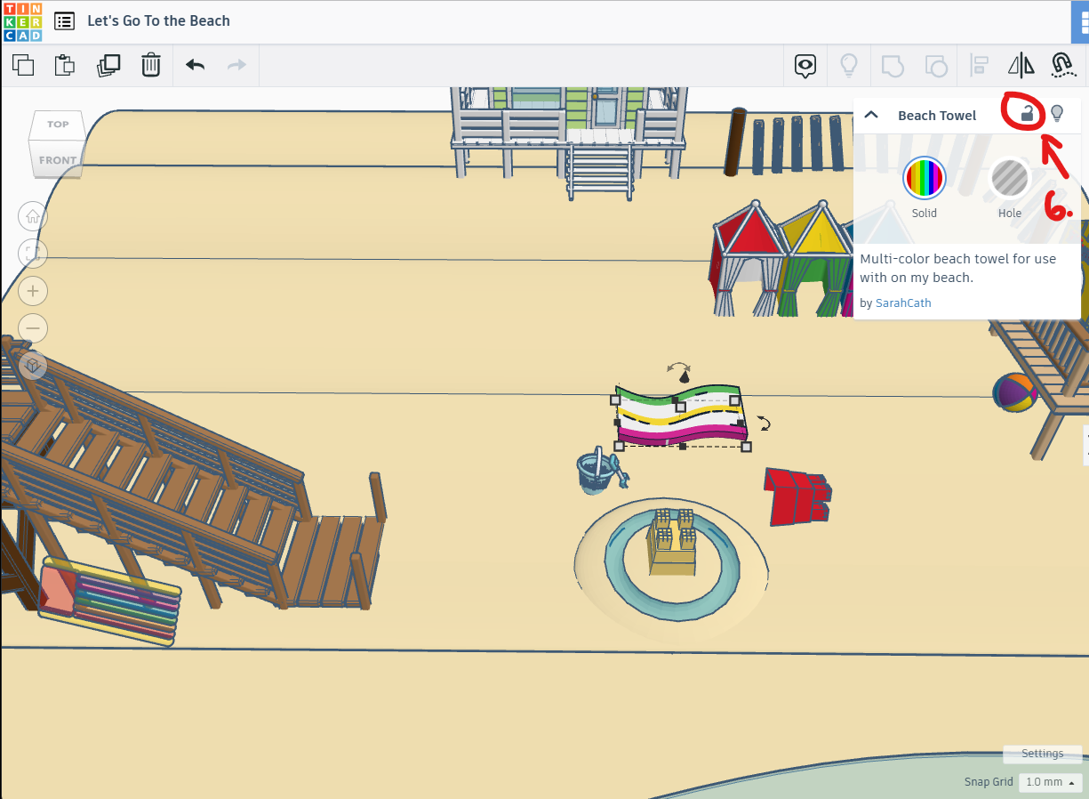Click the magnet snap tool icon
Screen dimensions: 1089x799
coord(1063,65)
